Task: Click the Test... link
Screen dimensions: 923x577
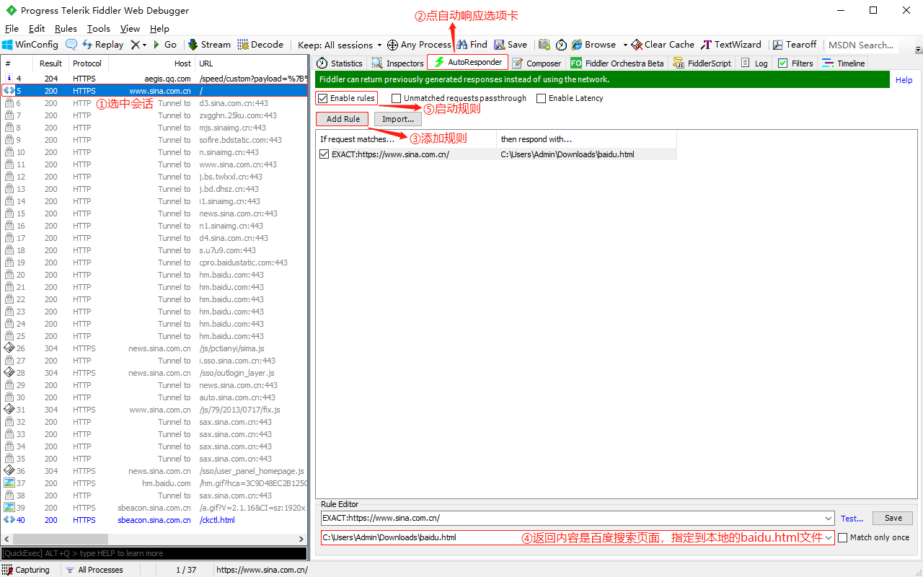Action: [852, 519]
